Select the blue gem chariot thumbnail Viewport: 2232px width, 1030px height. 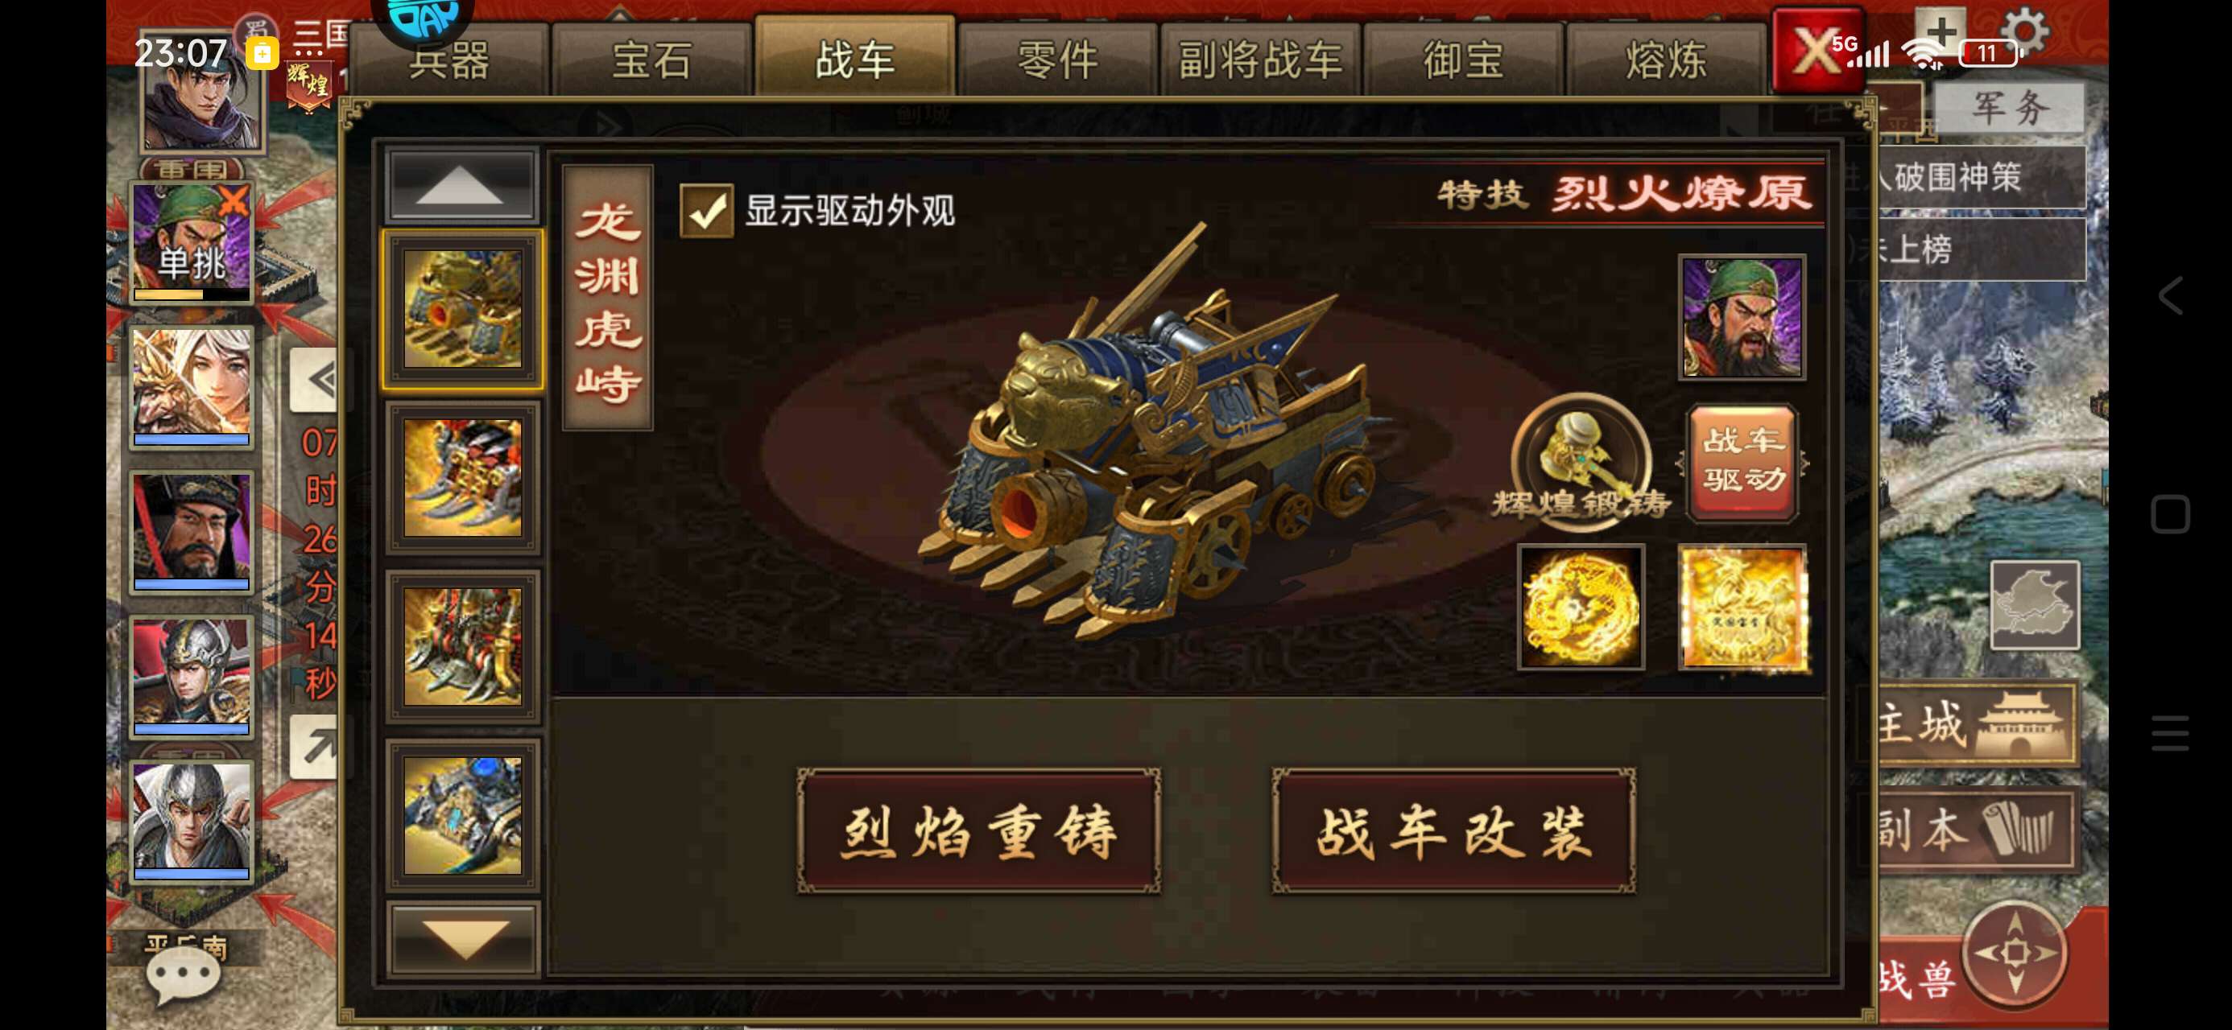[x=463, y=815]
